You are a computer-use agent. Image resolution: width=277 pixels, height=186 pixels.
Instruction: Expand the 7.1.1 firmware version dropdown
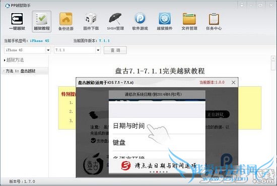(98, 50)
